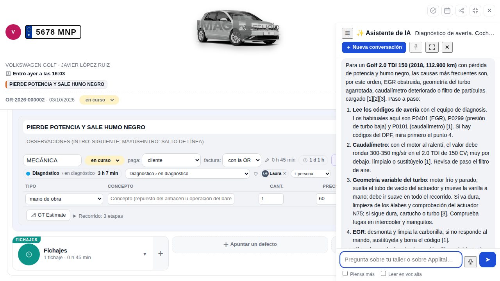Viewport: 500px width, 281px height.
Task: Click the checkmark circle icon at top right
Action: click(x=433, y=11)
